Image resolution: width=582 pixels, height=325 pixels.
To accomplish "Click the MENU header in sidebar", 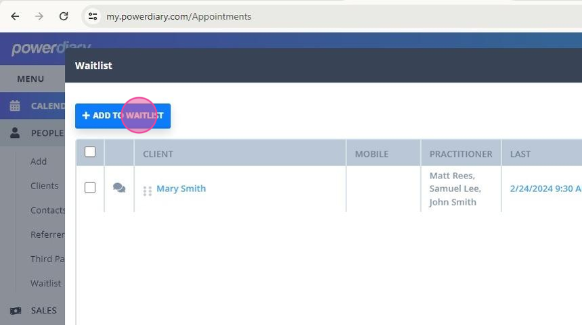I will pyautogui.click(x=30, y=79).
